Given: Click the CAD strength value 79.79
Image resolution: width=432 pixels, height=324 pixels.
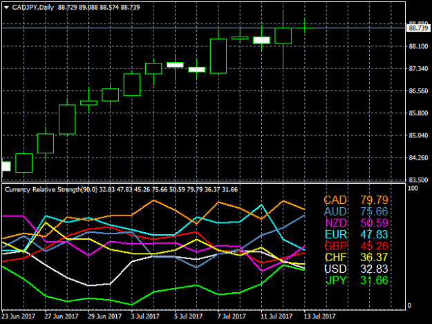Looking at the screenshot, I should (x=374, y=200).
